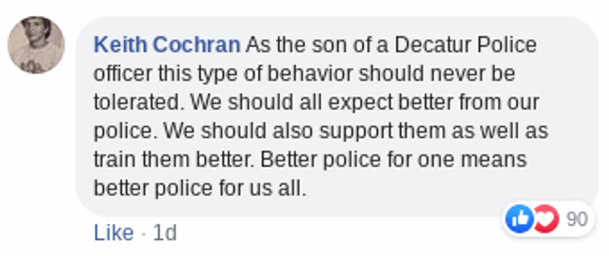This screenshot has height=256, width=609.
Task: Click the word "police." starting the fourth line
Action: 122,130
